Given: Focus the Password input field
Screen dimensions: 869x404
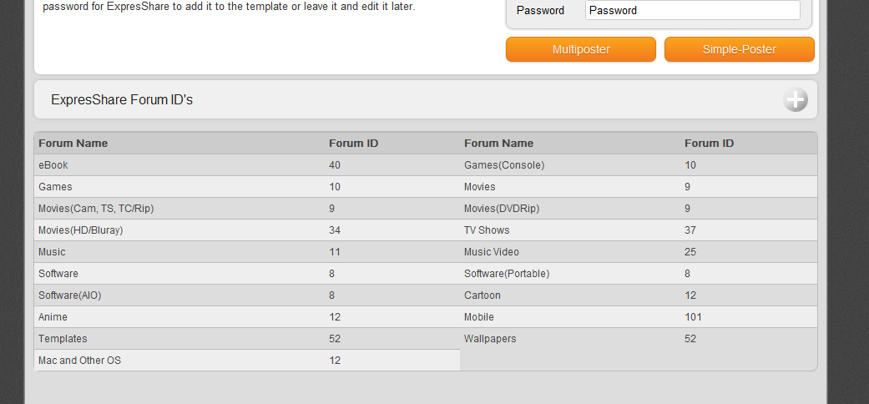Looking at the screenshot, I should (x=692, y=11).
